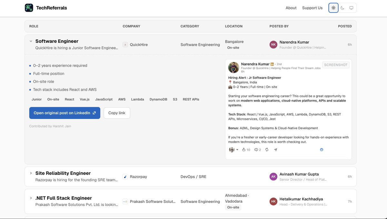Screen dimensions: 387x219
Task: Click the POSTED column header
Action: coord(345,26)
